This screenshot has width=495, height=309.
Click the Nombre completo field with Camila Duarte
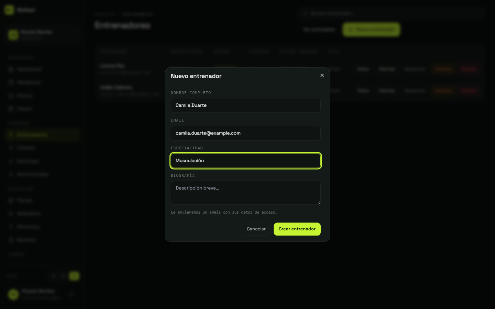tap(246, 105)
